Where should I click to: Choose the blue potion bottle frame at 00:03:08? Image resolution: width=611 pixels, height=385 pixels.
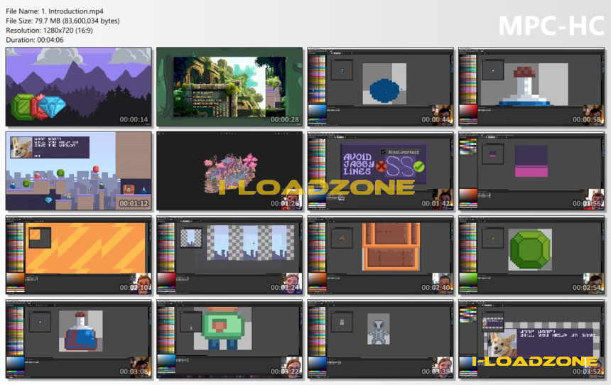(x=79, y=339)
